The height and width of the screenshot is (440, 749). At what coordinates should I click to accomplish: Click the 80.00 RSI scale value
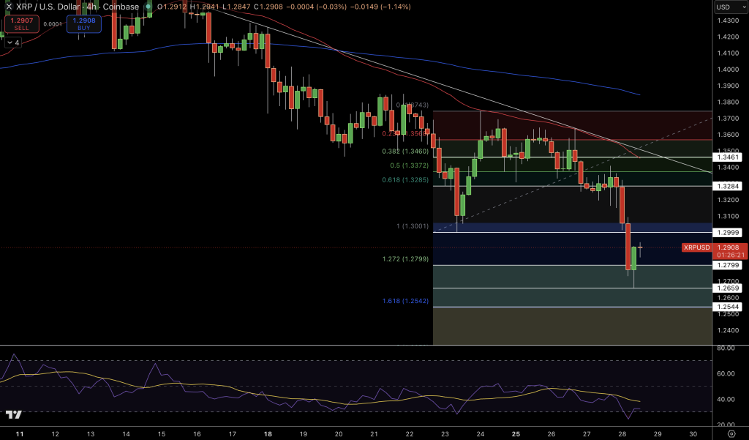tap(726, 348)
